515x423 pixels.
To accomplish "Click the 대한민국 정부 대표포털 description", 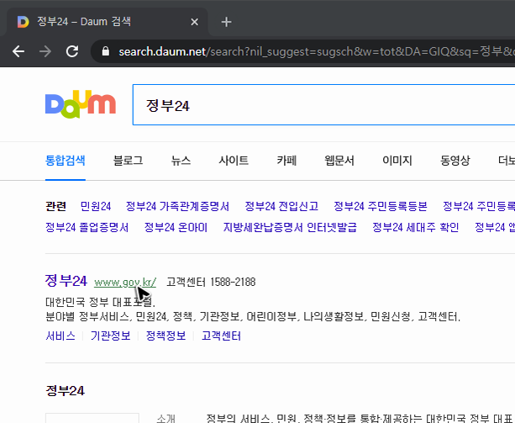I will tap(100, 302).
